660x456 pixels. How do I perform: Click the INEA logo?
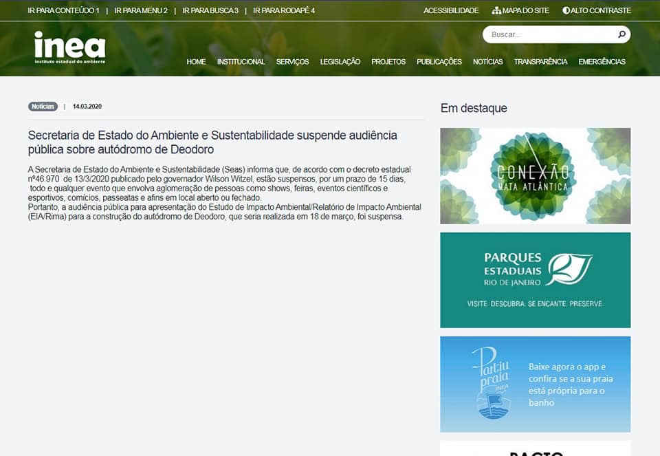click(69, 48)
